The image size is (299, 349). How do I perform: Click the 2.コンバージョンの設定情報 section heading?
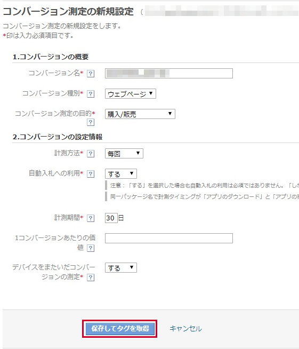(58, 137)
